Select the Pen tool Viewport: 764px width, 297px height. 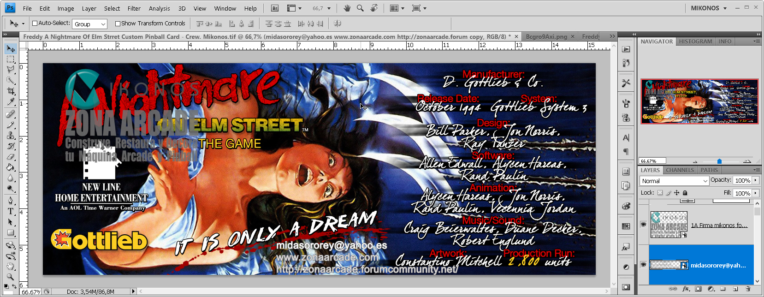click(x=11, y=201)
